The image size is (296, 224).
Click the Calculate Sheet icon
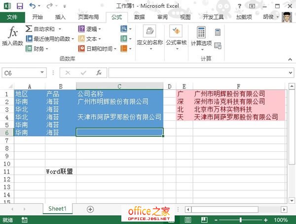coord(218,46)
